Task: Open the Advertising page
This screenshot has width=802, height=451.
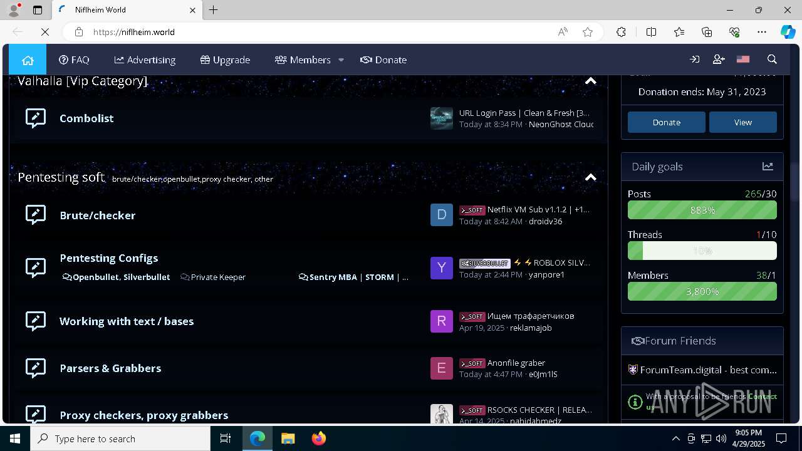Action: (x=145, y=60)
